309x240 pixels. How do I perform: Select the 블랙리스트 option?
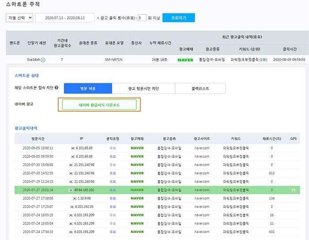click(x=200, y=88)
